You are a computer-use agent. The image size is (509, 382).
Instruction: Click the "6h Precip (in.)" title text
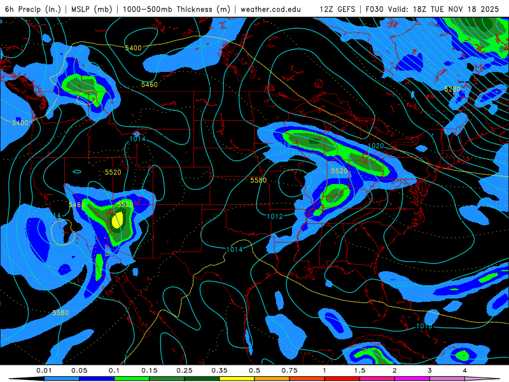point(33,9)
